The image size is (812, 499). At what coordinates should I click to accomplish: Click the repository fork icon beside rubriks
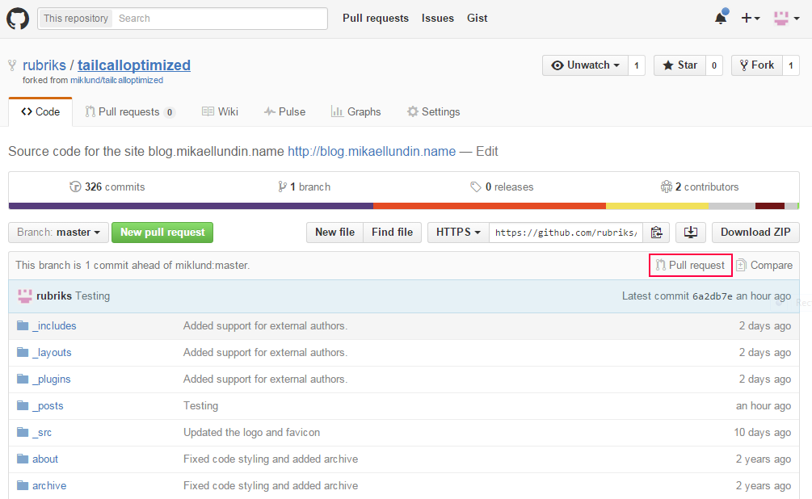point(12,65)
